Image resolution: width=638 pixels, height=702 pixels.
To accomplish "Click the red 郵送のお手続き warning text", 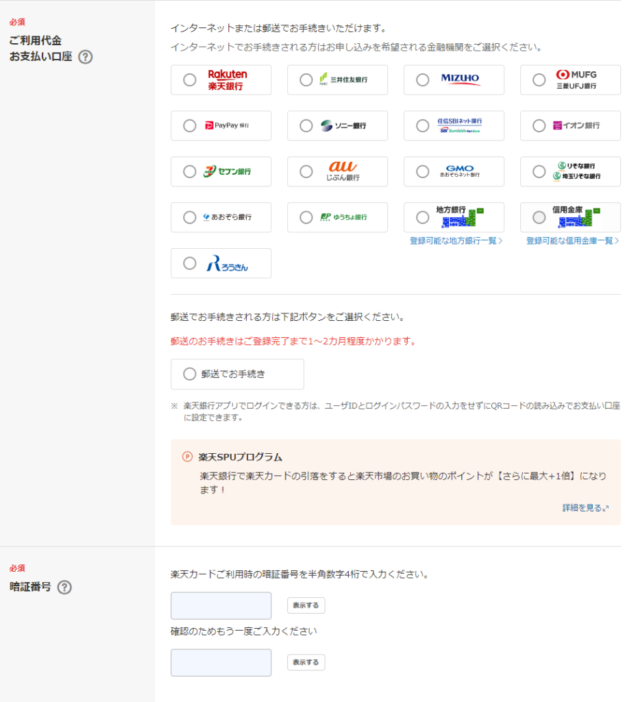I will 293,341.
